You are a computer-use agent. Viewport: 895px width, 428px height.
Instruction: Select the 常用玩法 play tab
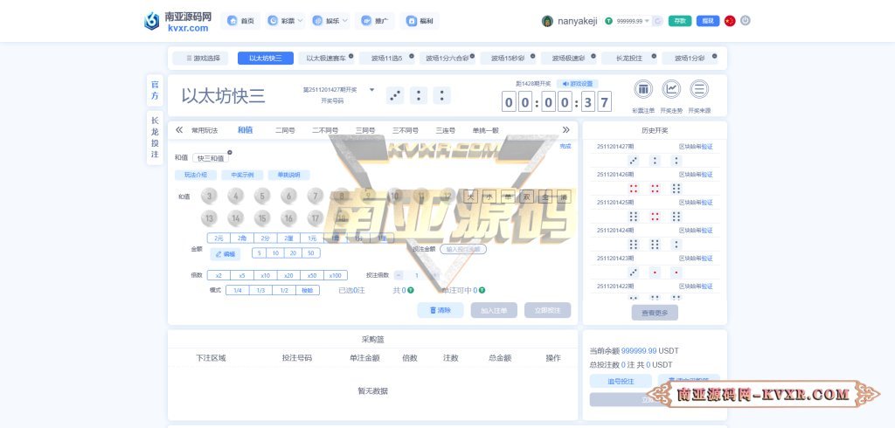(x=205, y=131)
